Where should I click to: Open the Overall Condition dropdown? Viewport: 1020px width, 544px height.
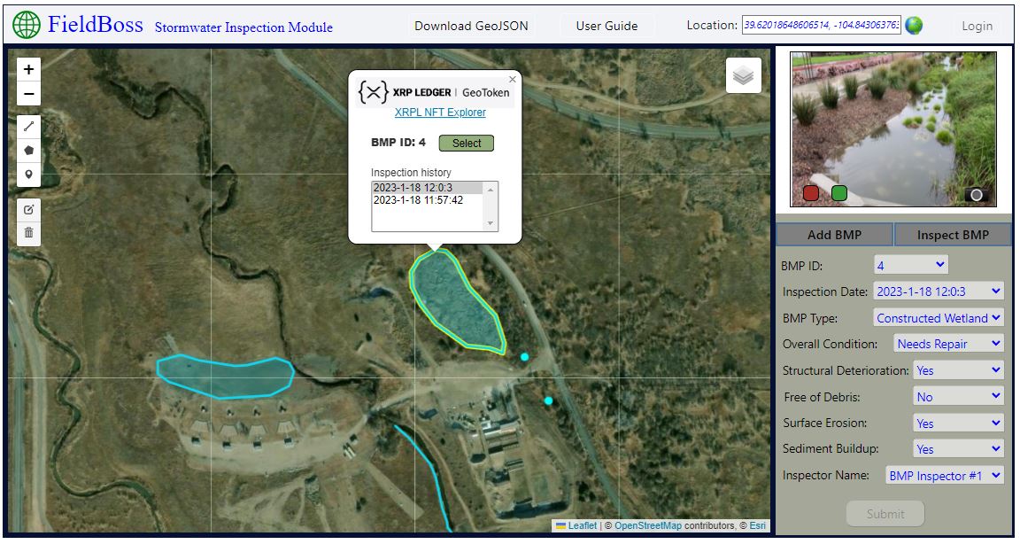click(947, 343)
